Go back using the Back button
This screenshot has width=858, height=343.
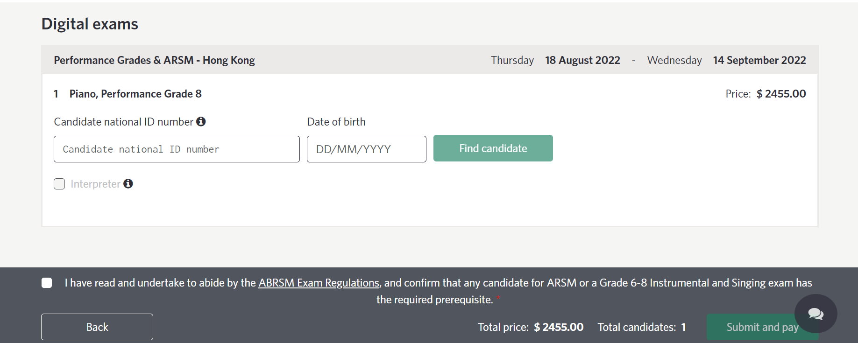click(x=97, y=327)
